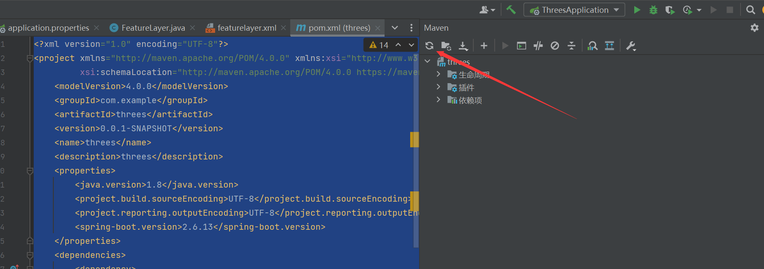Click the artifactId threes line
The image size is (764, 269).
(x=134, y=114)
